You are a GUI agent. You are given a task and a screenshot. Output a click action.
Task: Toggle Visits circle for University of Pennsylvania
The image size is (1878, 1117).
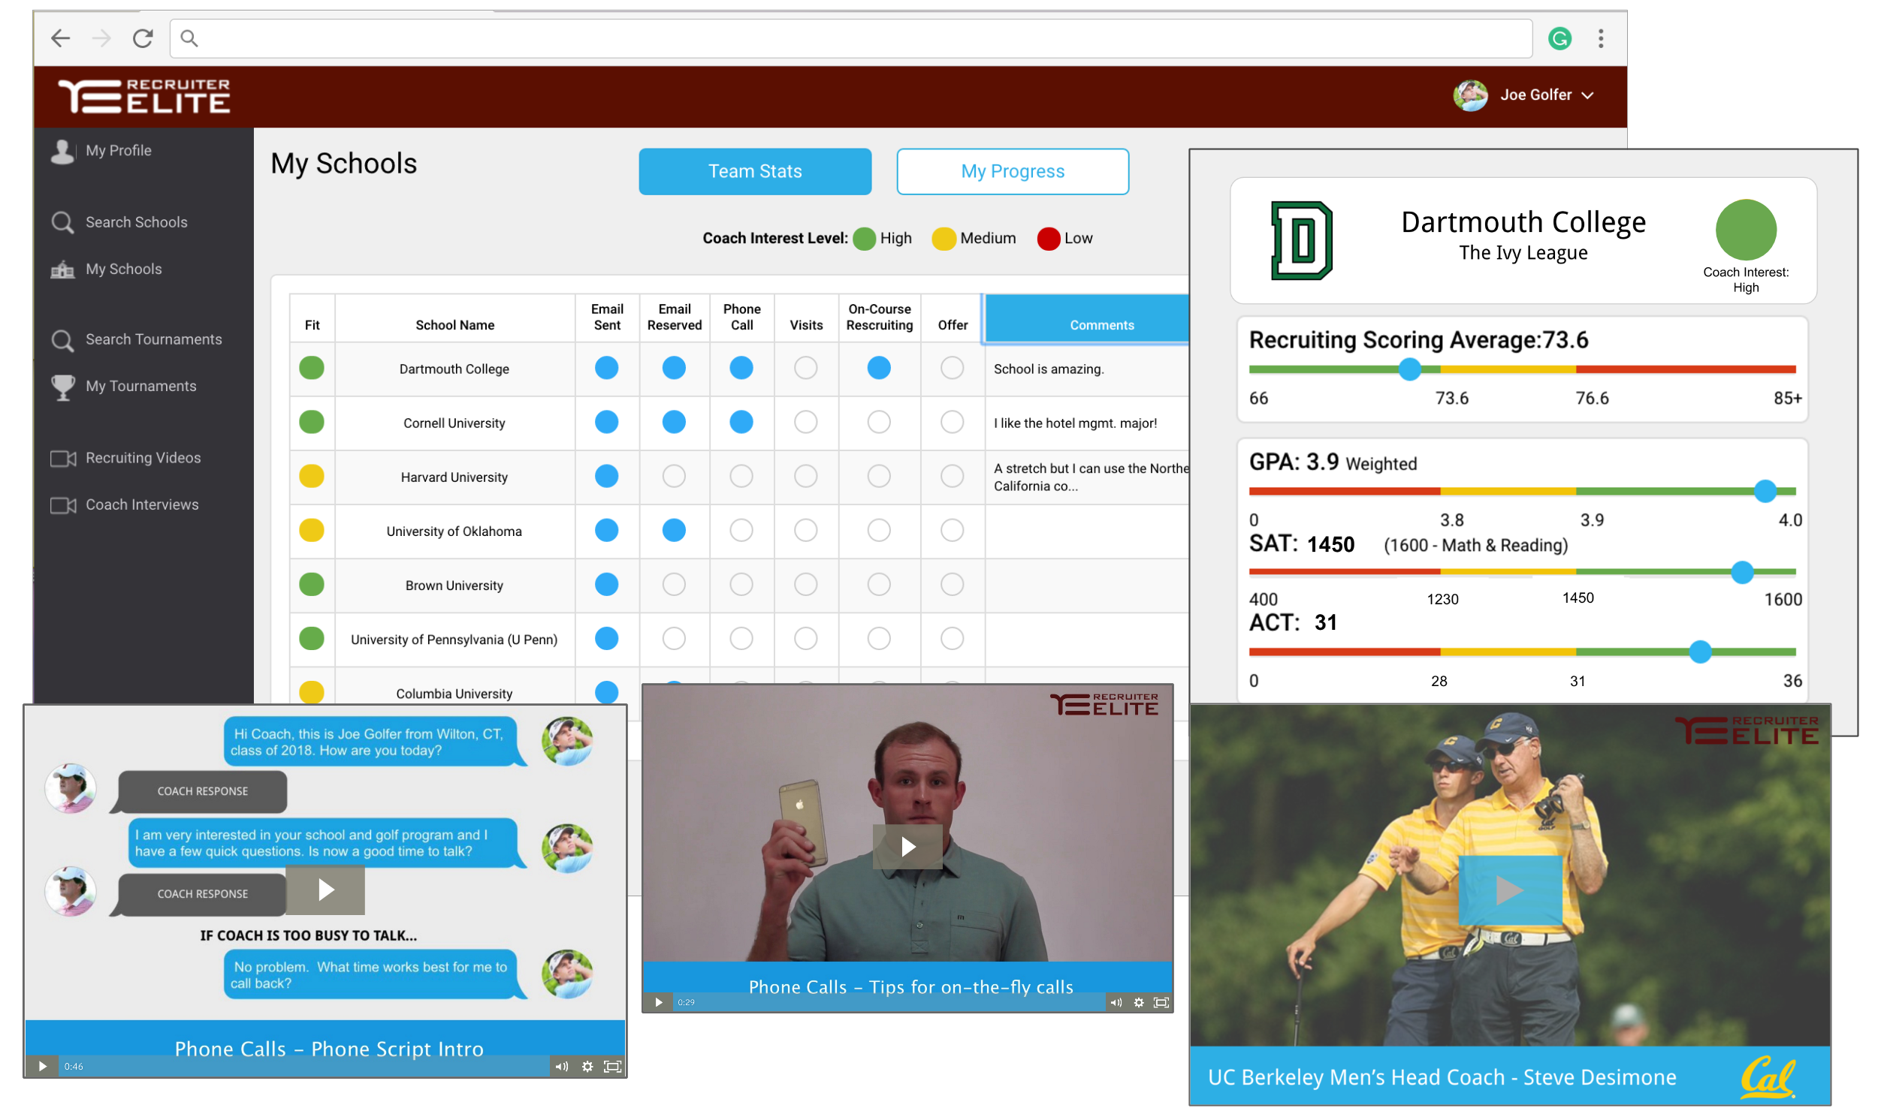(806, 639)
